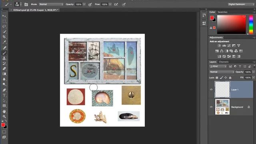Open the brush Mode dropdown
This screenshot has width=256, height=144.
click(x=51, y=4)
